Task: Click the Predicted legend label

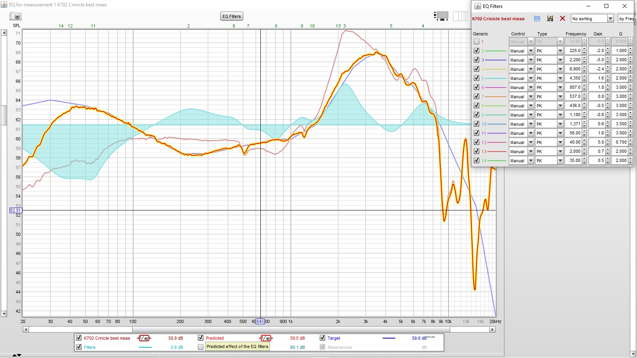Action: 215,338
